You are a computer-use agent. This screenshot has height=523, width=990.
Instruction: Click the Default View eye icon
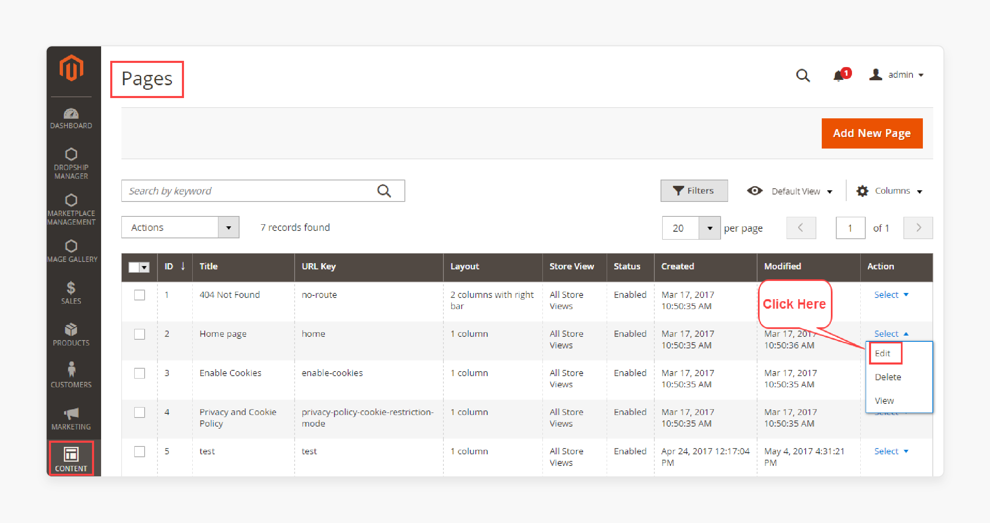[755, 191]
